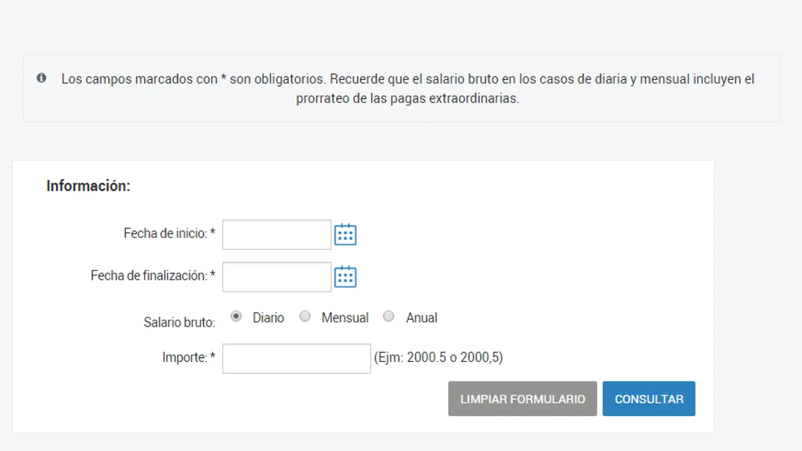Click the "(Ejm: 2000.5 o 2000,5)" hint text
Screen dimensions: 802x451
(x=438, y=357)
